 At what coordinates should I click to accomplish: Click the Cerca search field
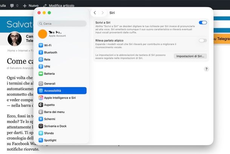point(62,24)
